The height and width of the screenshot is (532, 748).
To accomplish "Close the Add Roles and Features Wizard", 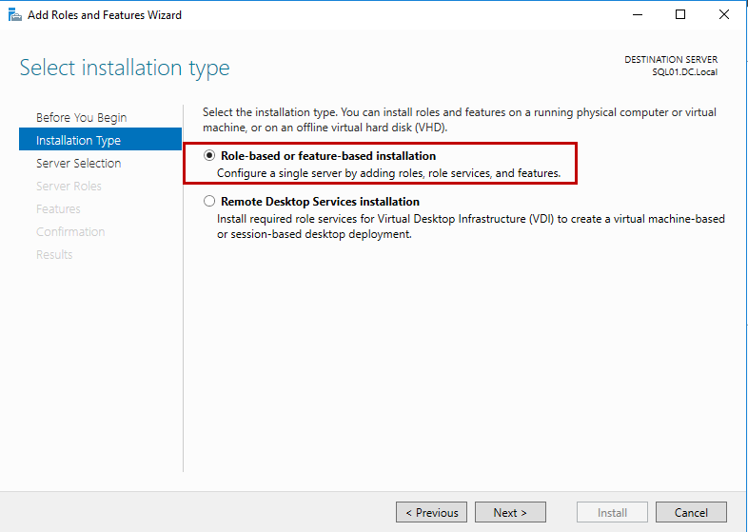I will [724, 14].
